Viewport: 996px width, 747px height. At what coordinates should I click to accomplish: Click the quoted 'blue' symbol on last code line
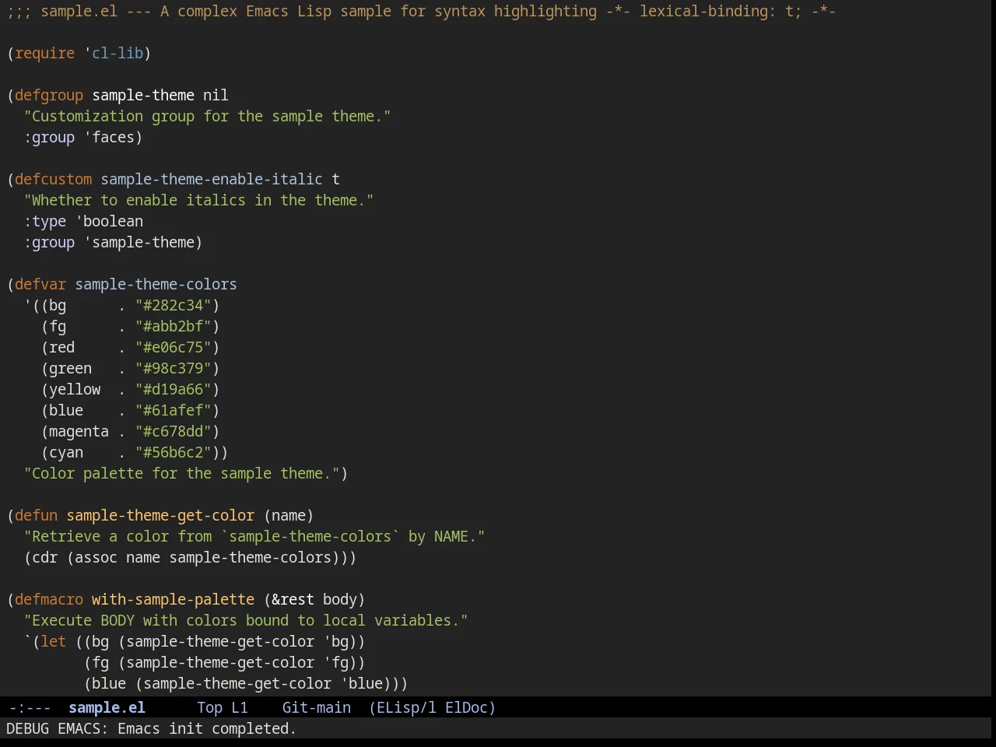tap(366, 683)
